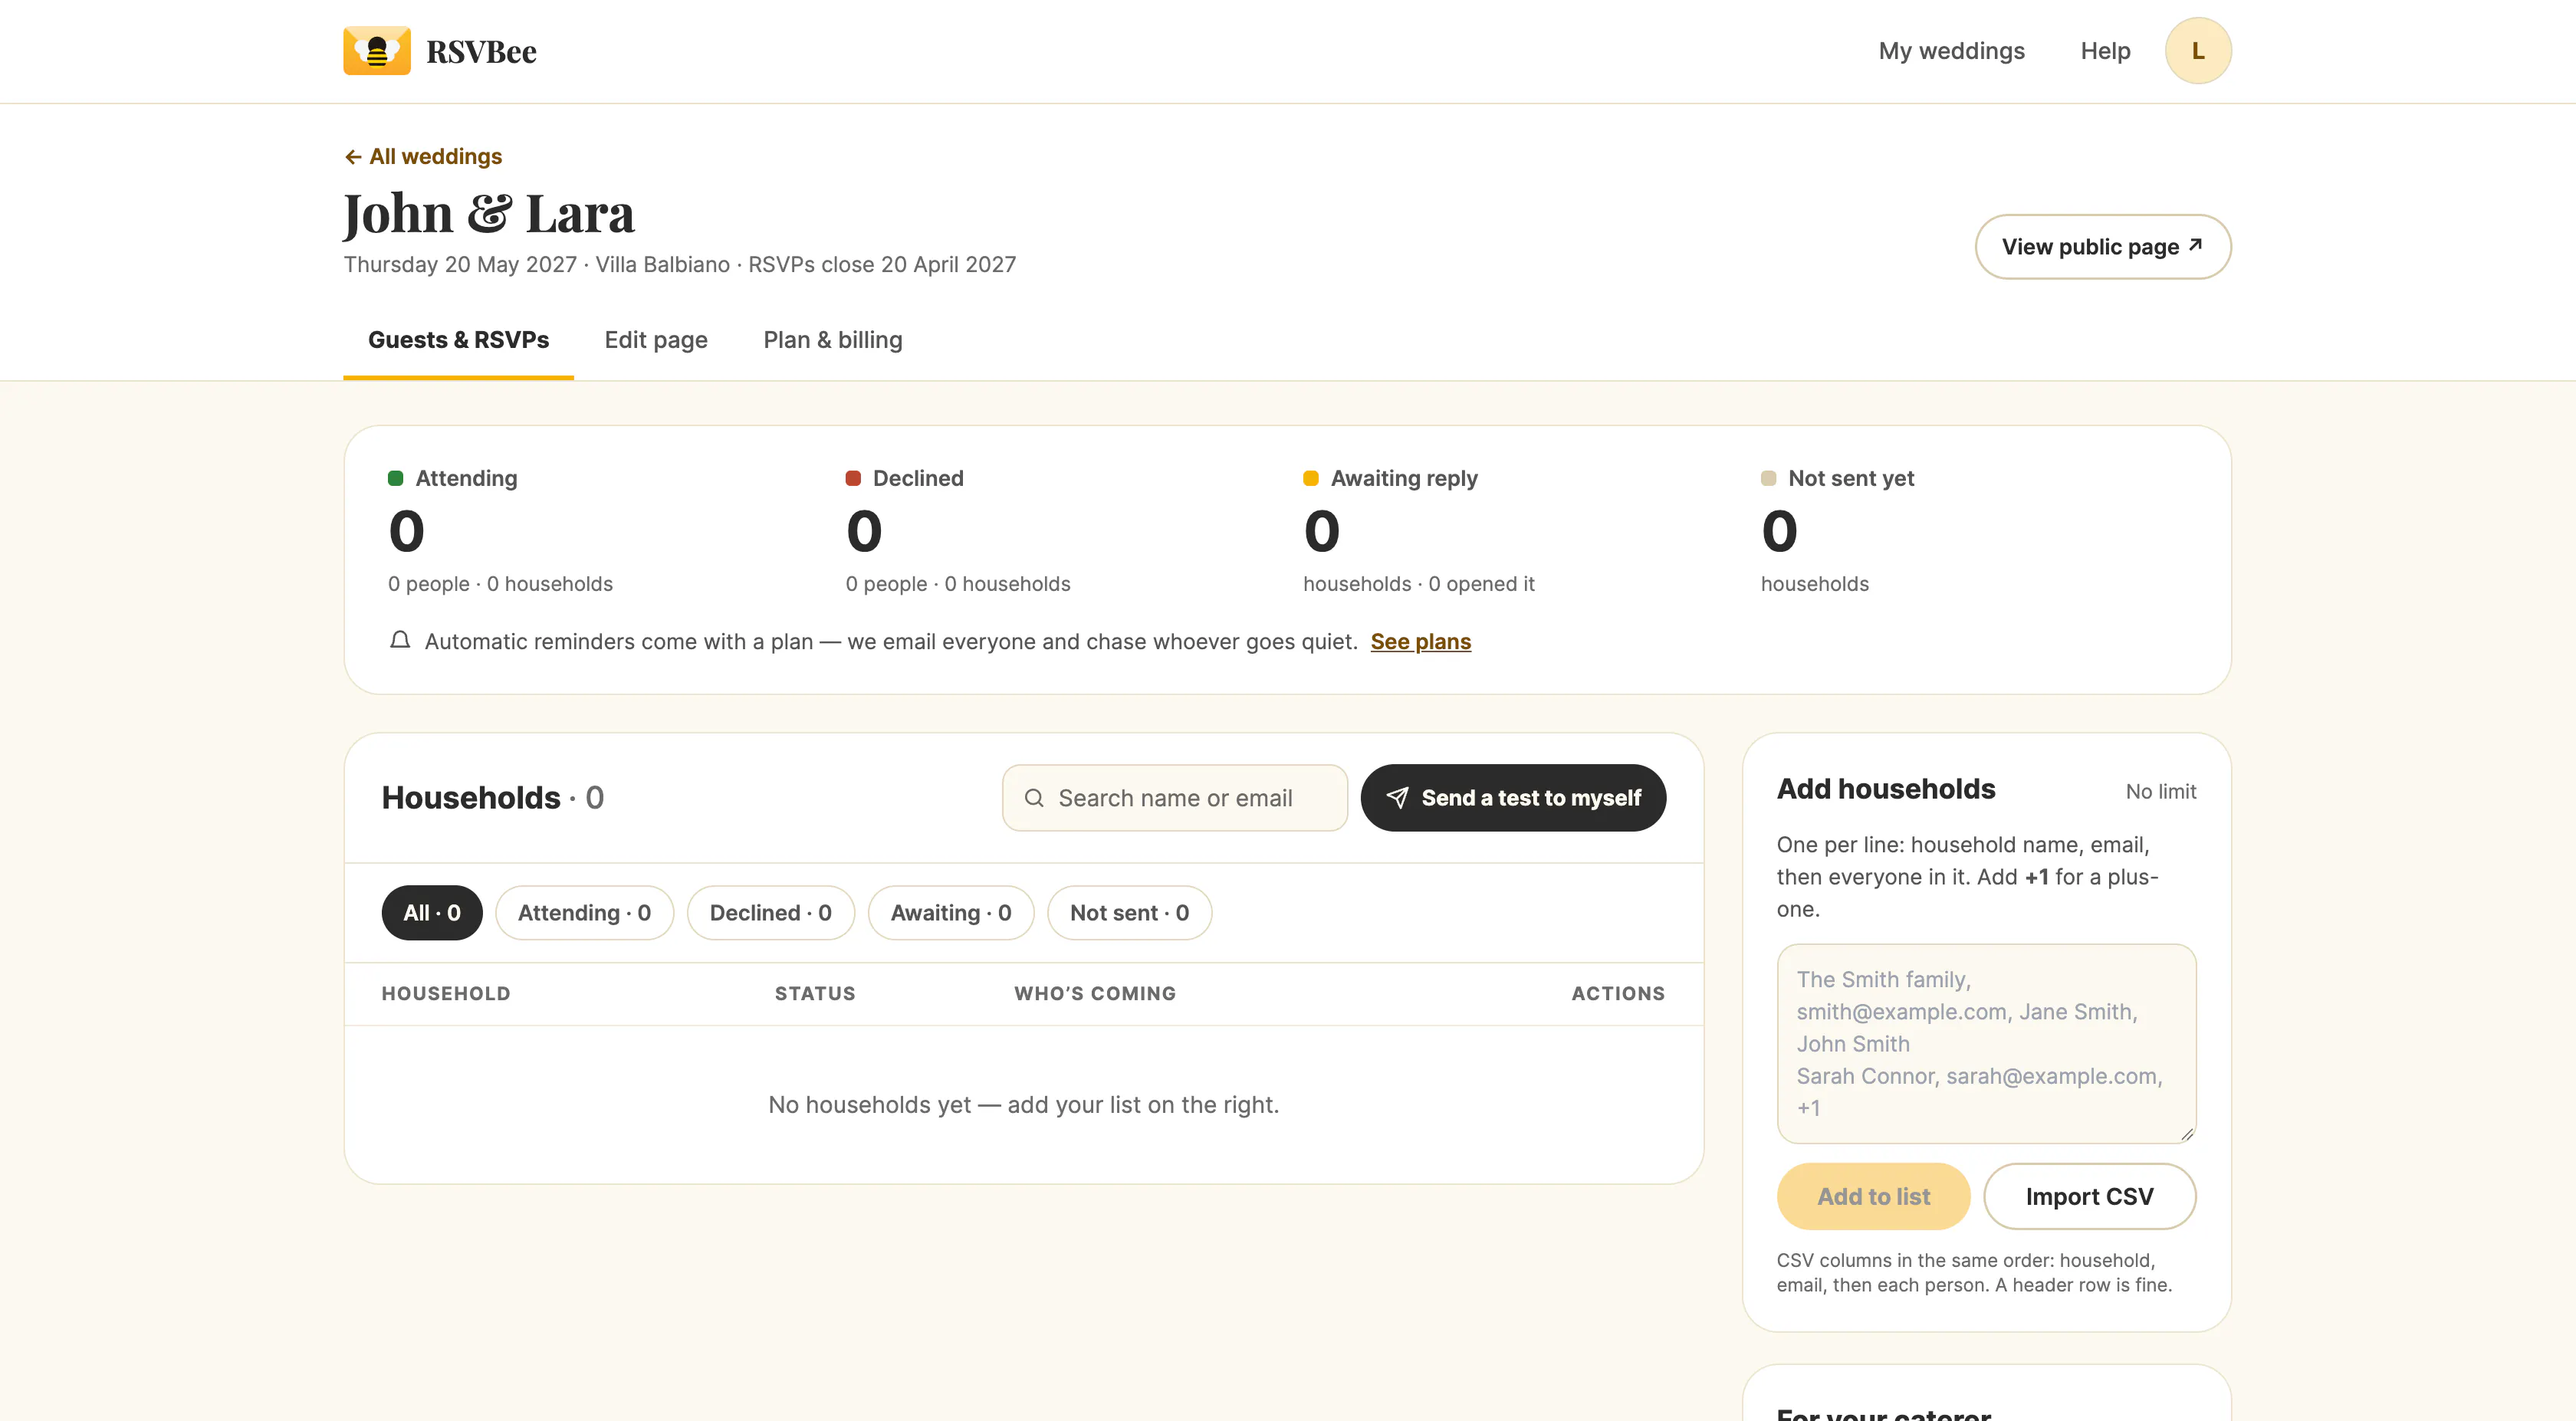Filter households by Awaiting · 0
This screenshot has width=2576, height=1421.
tap(951, 913)
